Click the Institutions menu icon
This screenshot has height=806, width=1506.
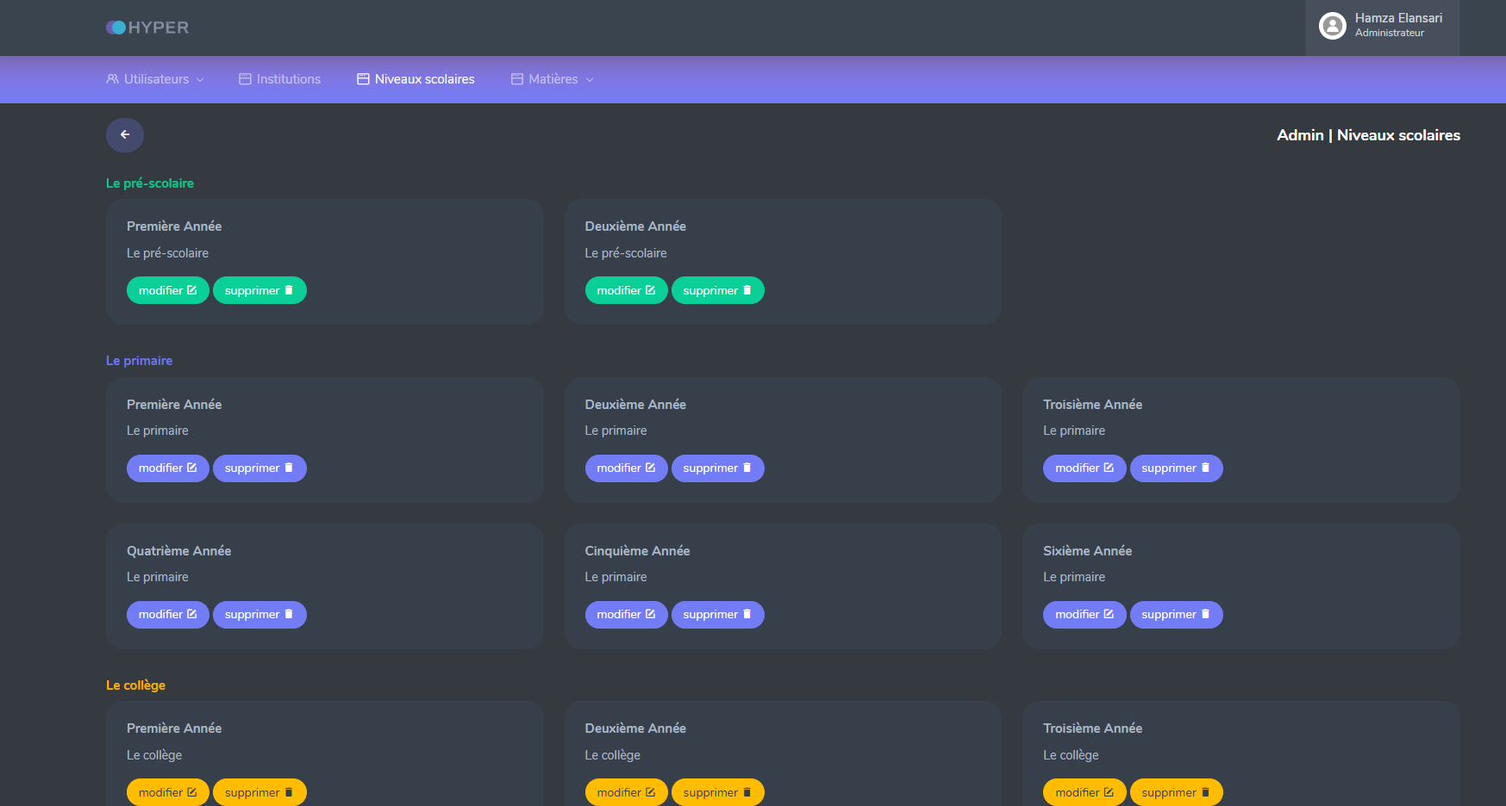tap(245, 79)
